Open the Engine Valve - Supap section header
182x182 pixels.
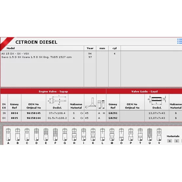(53, 91)
